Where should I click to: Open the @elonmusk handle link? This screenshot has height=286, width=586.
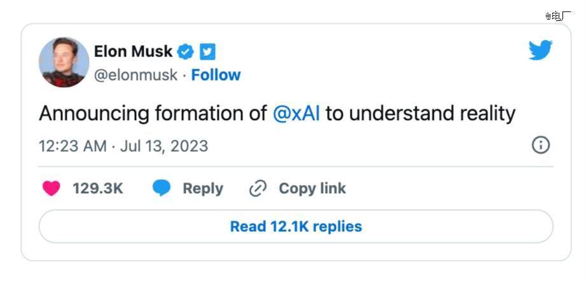[136, 75]
